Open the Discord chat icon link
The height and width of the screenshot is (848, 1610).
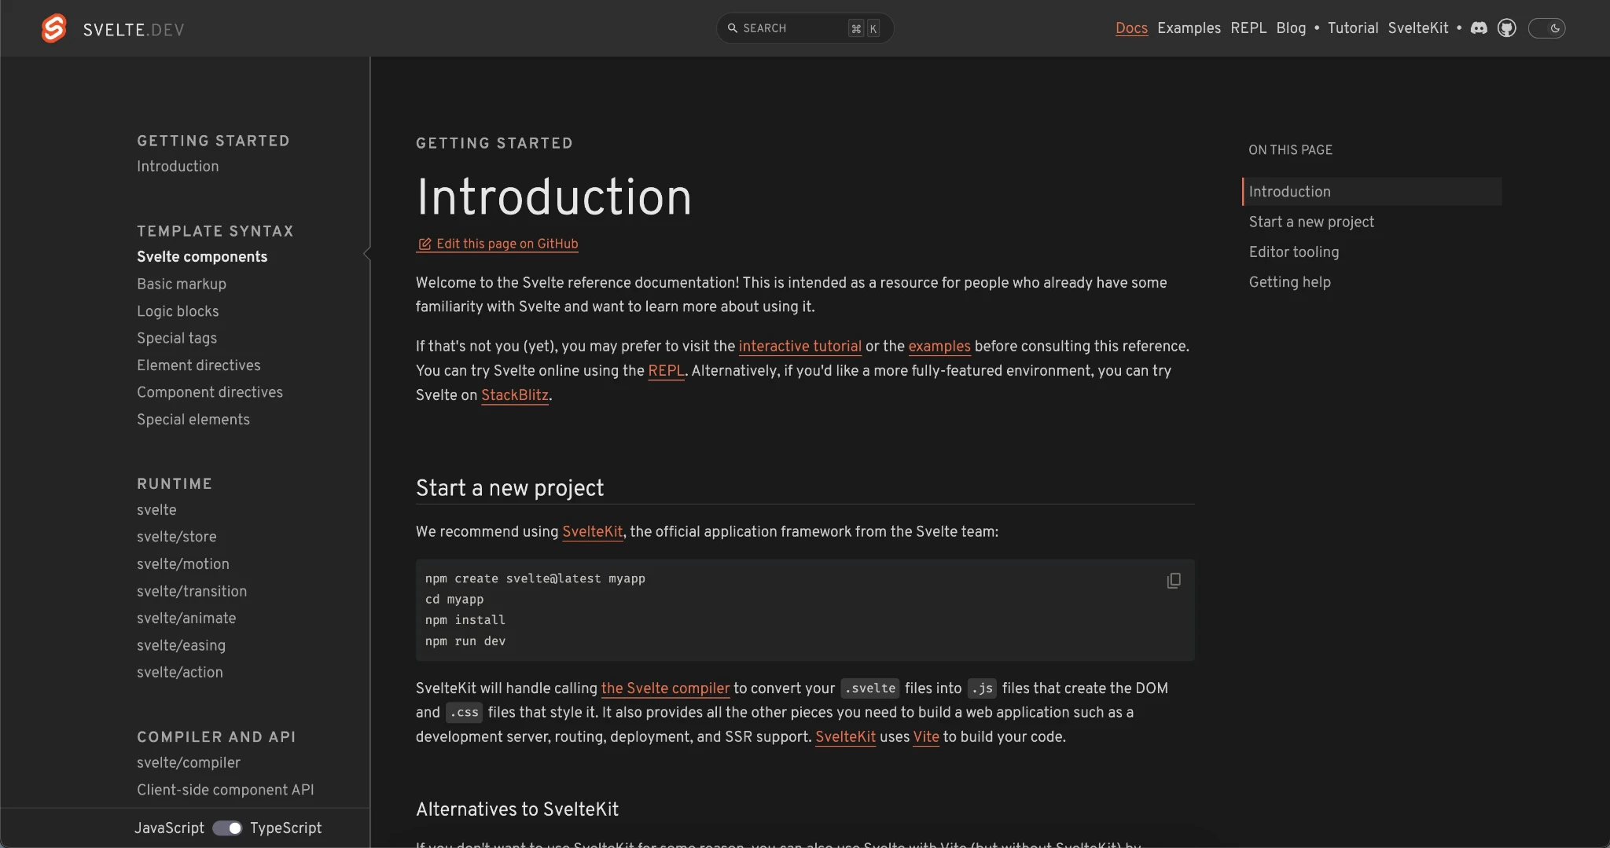[1479, 28]
